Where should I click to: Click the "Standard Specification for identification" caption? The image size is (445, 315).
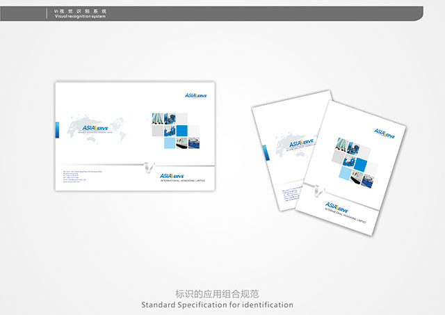[x=217, y=305]
